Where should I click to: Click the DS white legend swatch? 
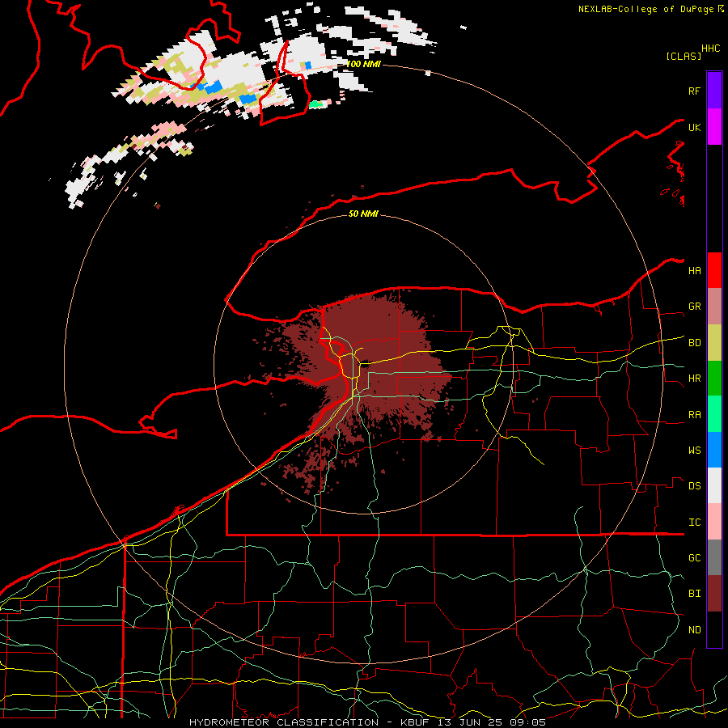click(x=714, y=485)
